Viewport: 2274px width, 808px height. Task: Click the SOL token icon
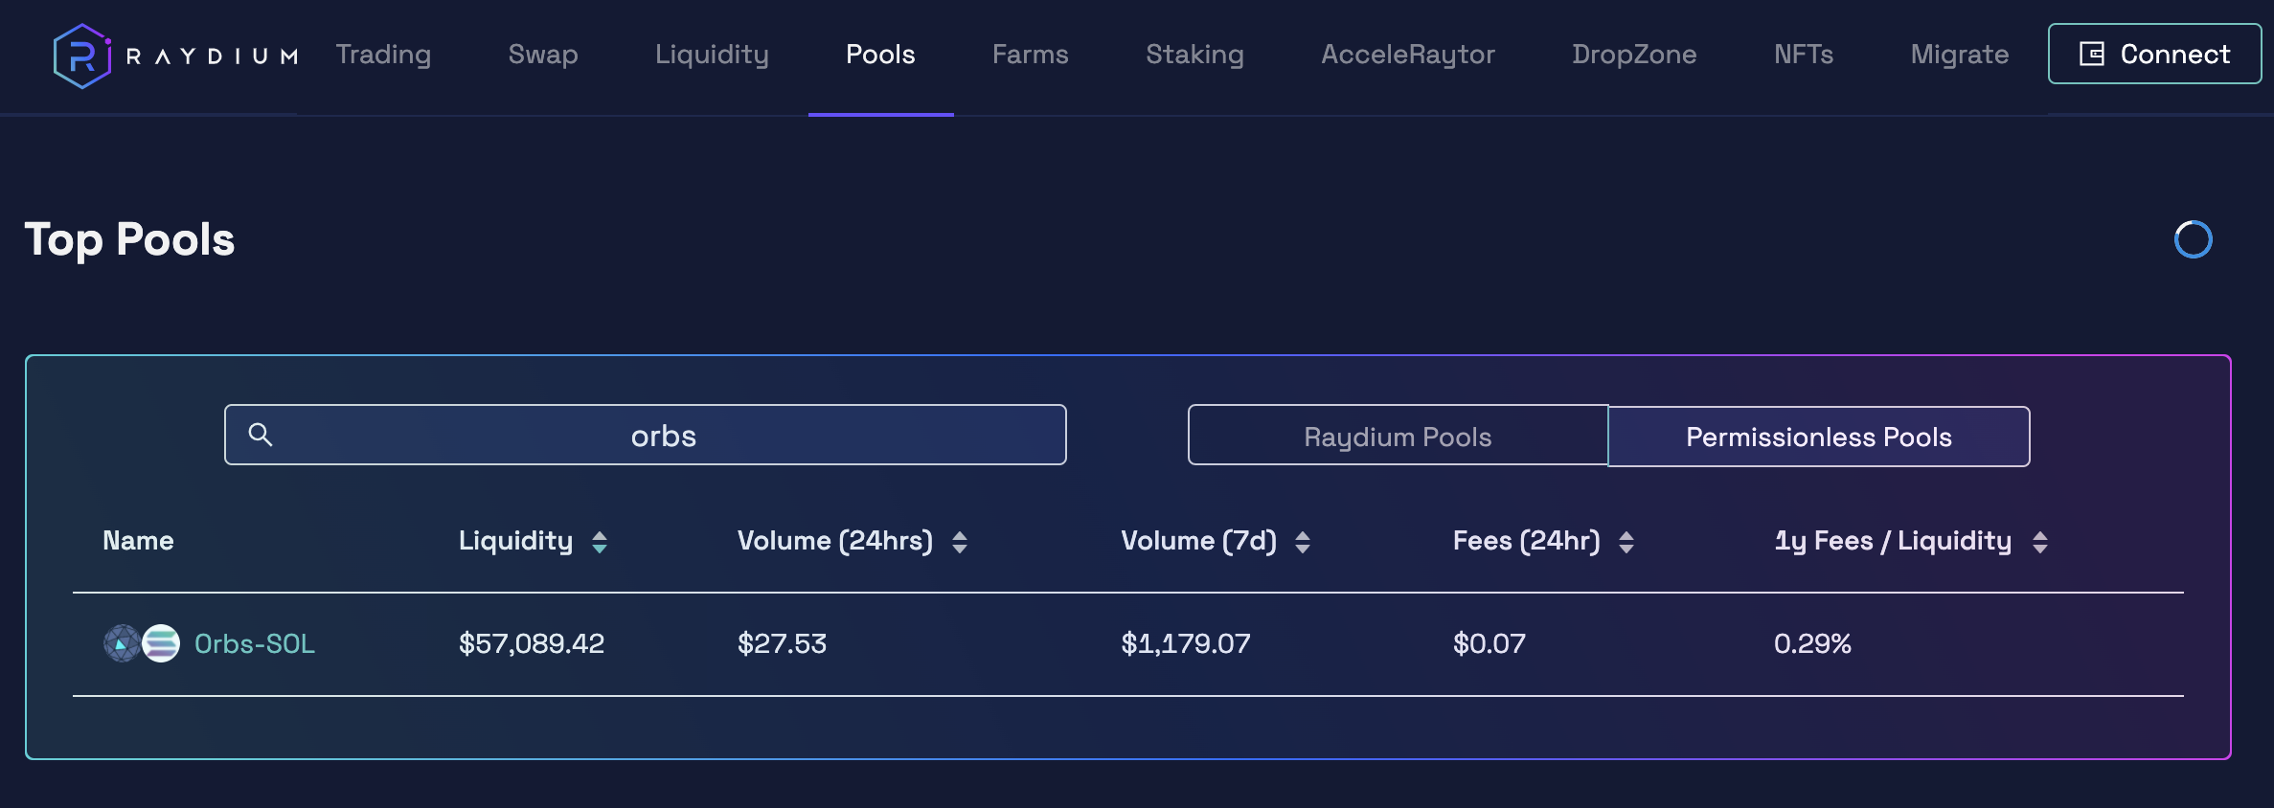click(x=161, y=643)
